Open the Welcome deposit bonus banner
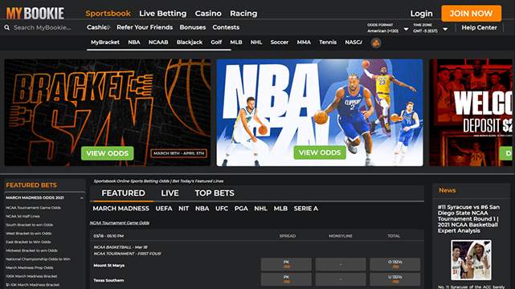515x289 pixels. (472, 112)
